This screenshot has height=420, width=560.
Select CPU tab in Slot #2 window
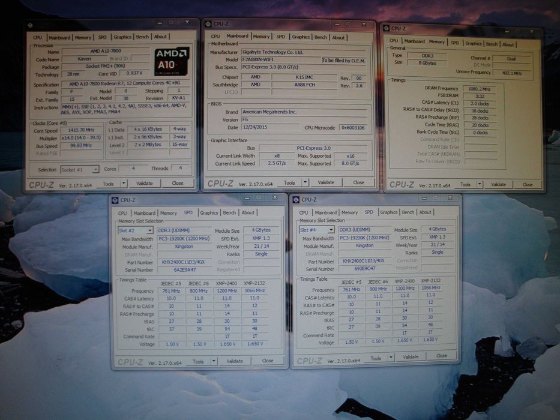(x=122, y=213)
